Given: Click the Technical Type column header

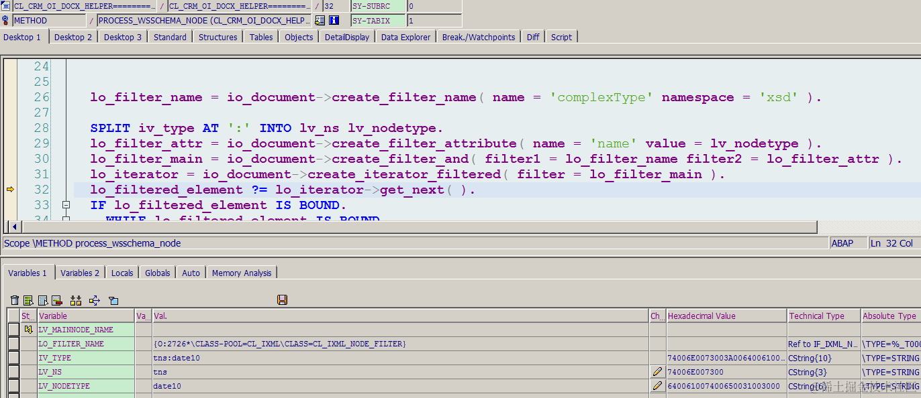Looking at the screenshot, I should coord(824,316).
